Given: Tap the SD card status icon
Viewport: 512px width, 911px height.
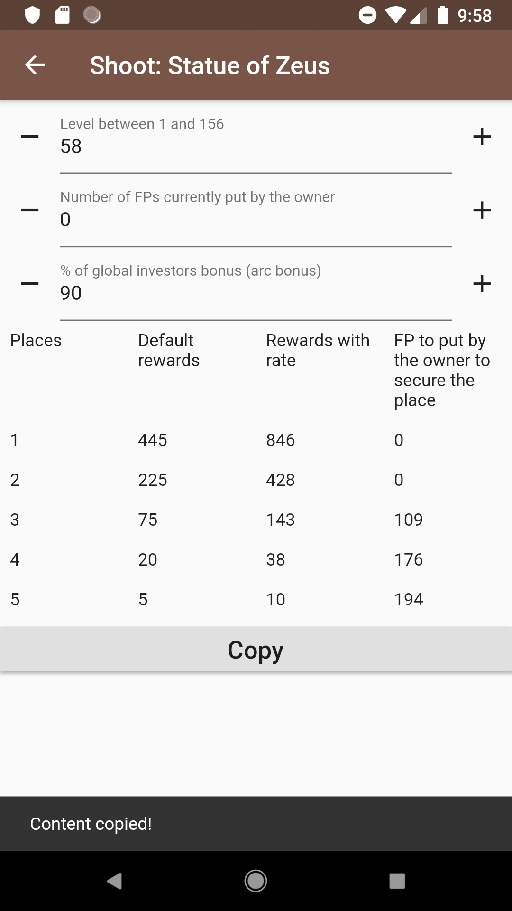Looking at the screenshot, I should (x=62, y=15).
